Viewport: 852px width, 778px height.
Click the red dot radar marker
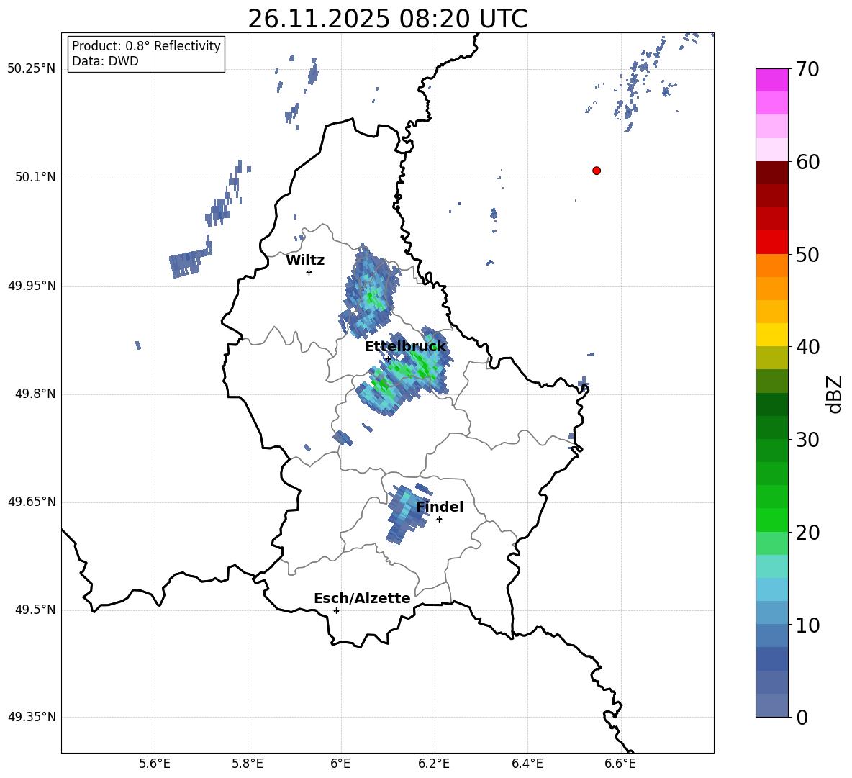tap(597, 171)
